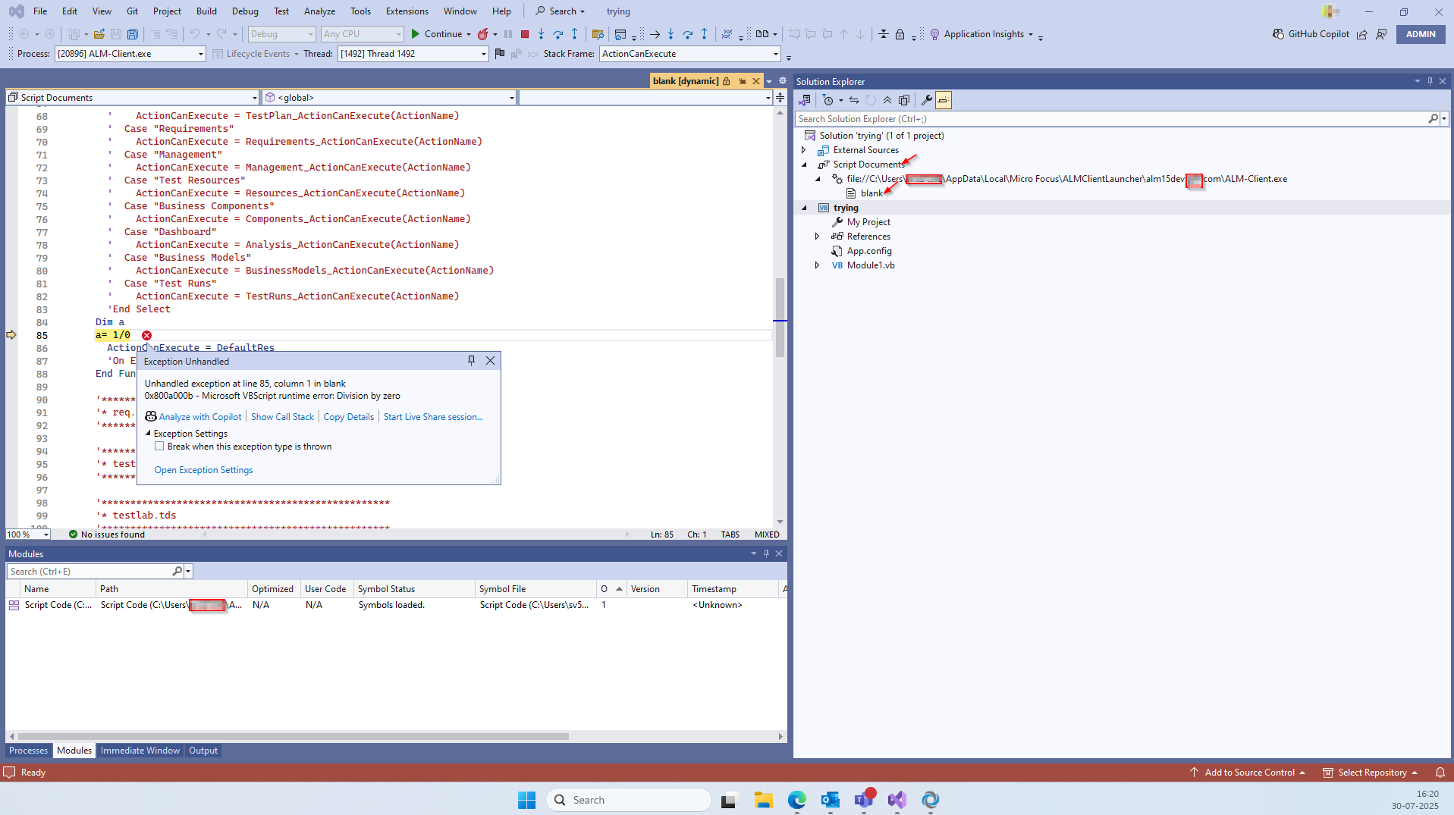The height and width of the screenshot is (815, 1454).
Task: Click the ADMIN button
Action: coord(1421,34)
